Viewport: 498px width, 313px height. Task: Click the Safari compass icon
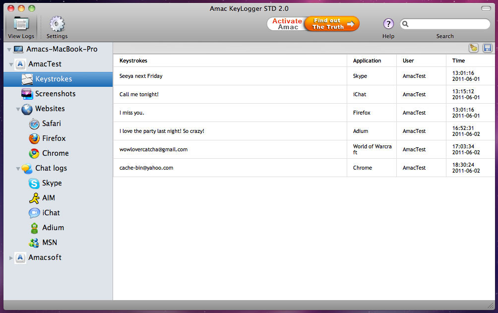(x=34, y=124)
